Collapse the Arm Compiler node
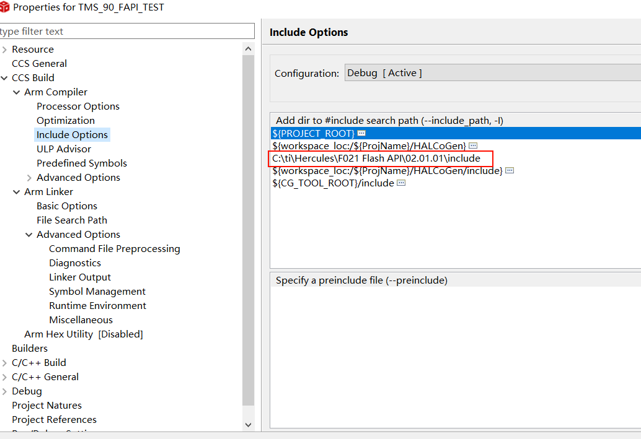The height and width of the screenshot is (439, 641). coord(17,92)
